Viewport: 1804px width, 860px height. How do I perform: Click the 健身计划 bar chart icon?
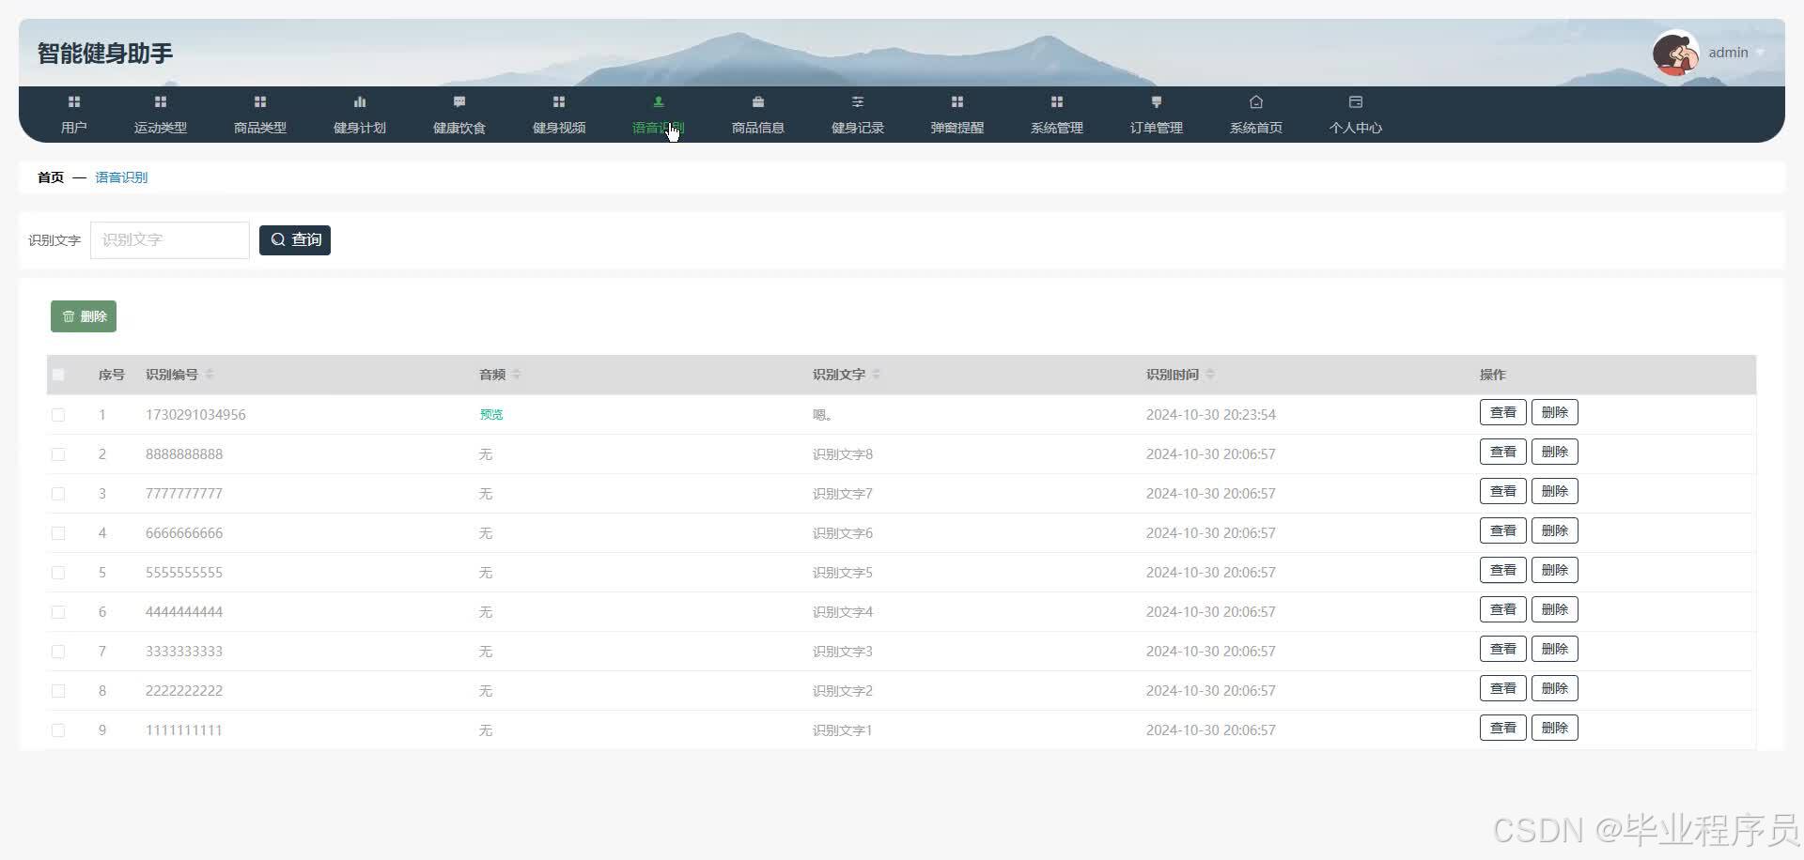pos(360,101)
